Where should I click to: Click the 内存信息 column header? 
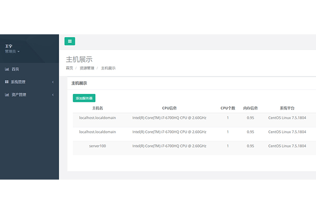pyautogui.click(x=250, y=108)
